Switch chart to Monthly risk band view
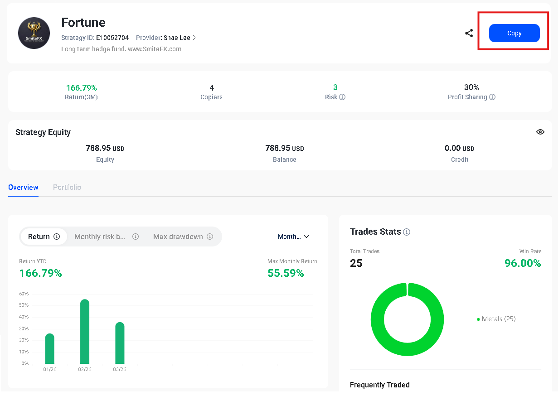Screen dimensions: 558x396 tap(100, 237)
